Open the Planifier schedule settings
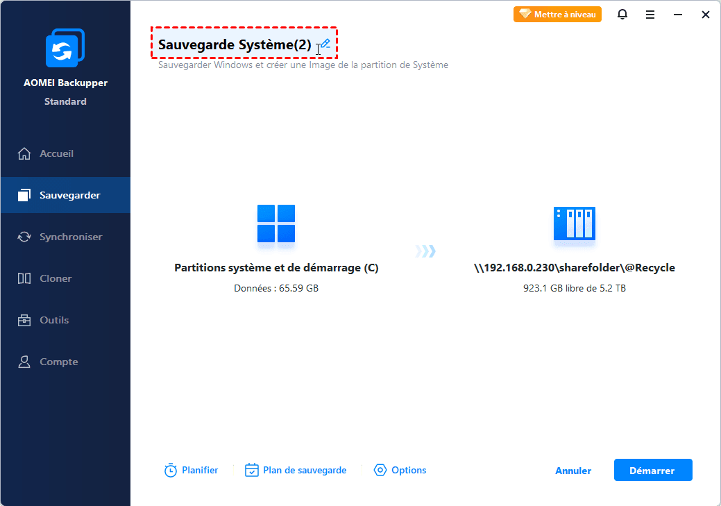This screenshot has height=506, width=721. [192, 470]
